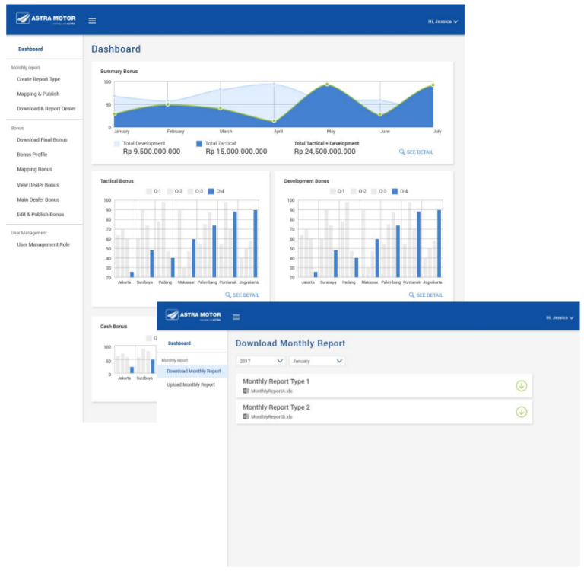This screenshot has width=584, height=571.
Task: Click magnifier icon in Summary Bonus See Detail
Action: click(x=401, y=152)
